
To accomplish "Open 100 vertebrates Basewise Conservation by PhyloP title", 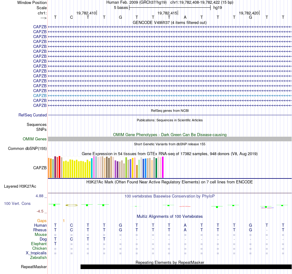I will [170, 196].
